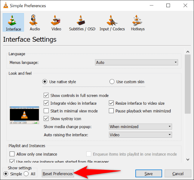Open Show media change popup dropdown
The width and height of the screenshot is (194, 180).
(x=140, y=127)
